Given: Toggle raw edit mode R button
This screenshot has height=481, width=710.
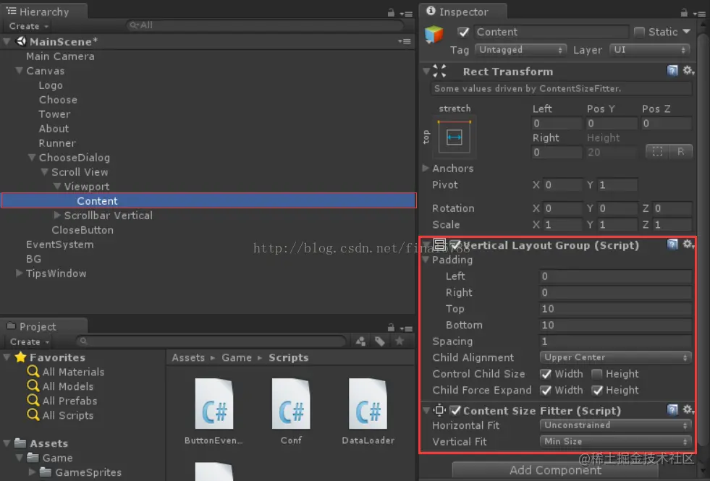Looking at the screenshot, I should point(680,152).
